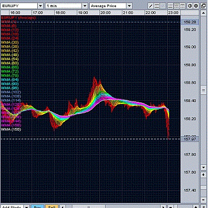Click the Add Study button
Viewport: 209px width, 208px height.
pos(12,206)
